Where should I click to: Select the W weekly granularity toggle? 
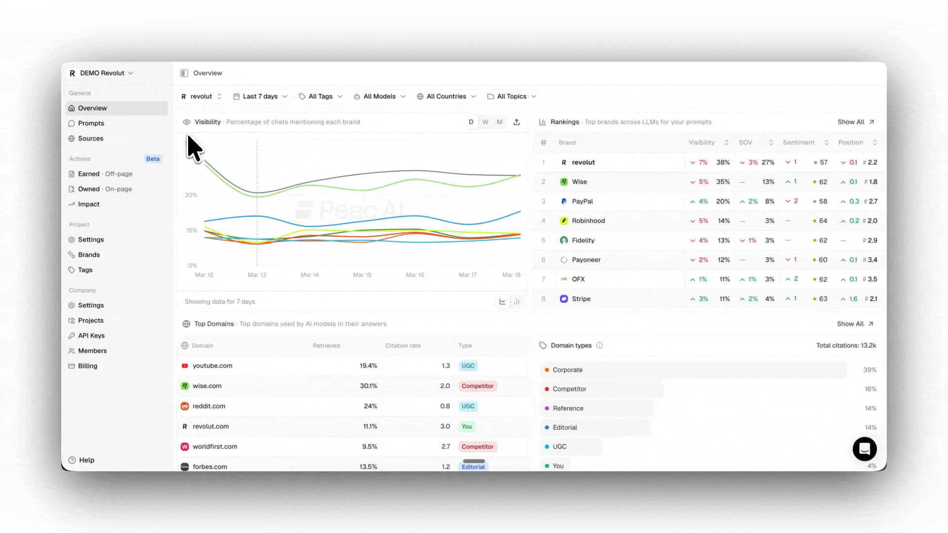[x=485, y=122]
